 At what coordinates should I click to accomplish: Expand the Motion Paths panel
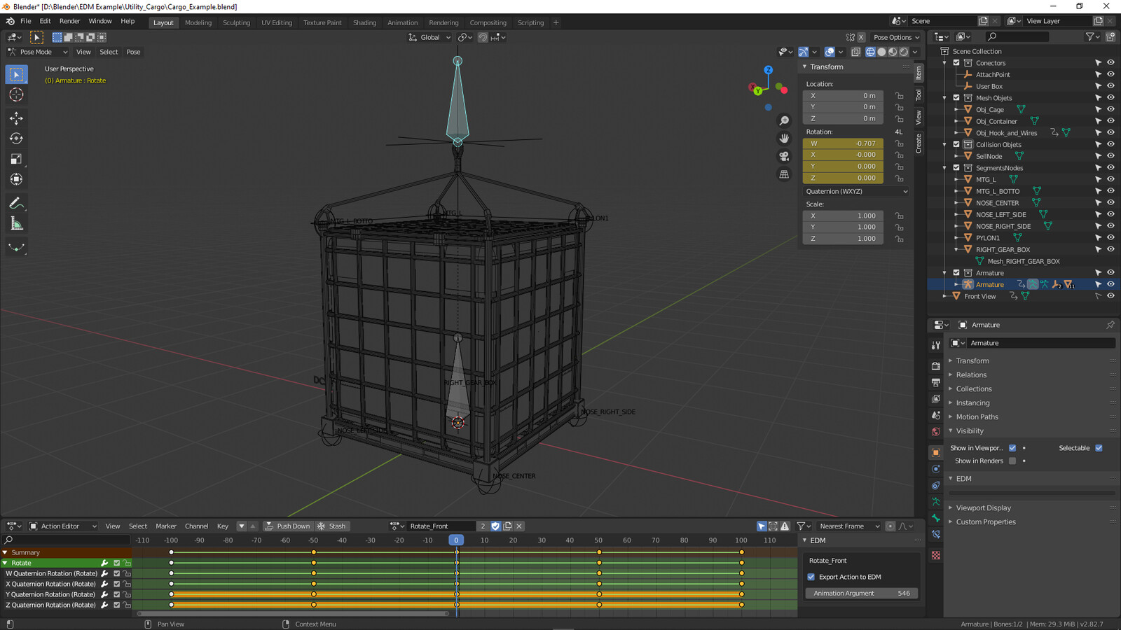click(977, 417)
